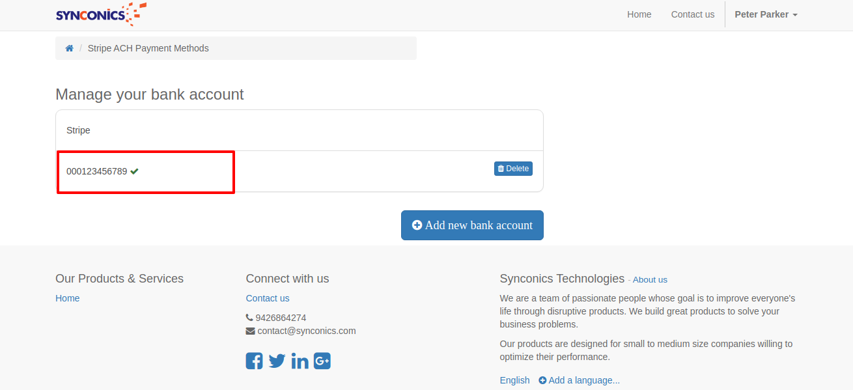Open the Google Plus icon

pyautogui.click(x=322, y=361)
